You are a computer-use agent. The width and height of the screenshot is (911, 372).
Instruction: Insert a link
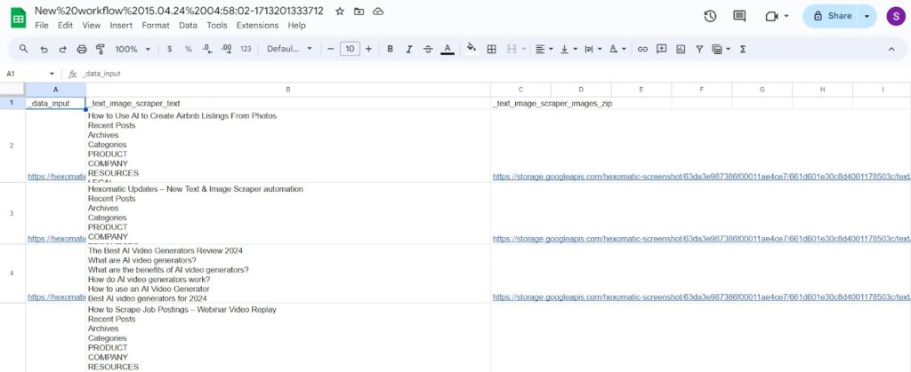(x=642, y=49)
